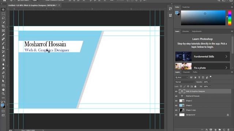Select the Crop tool
Viewport: 234px width, 131px height.
click(x=3, y=27)
